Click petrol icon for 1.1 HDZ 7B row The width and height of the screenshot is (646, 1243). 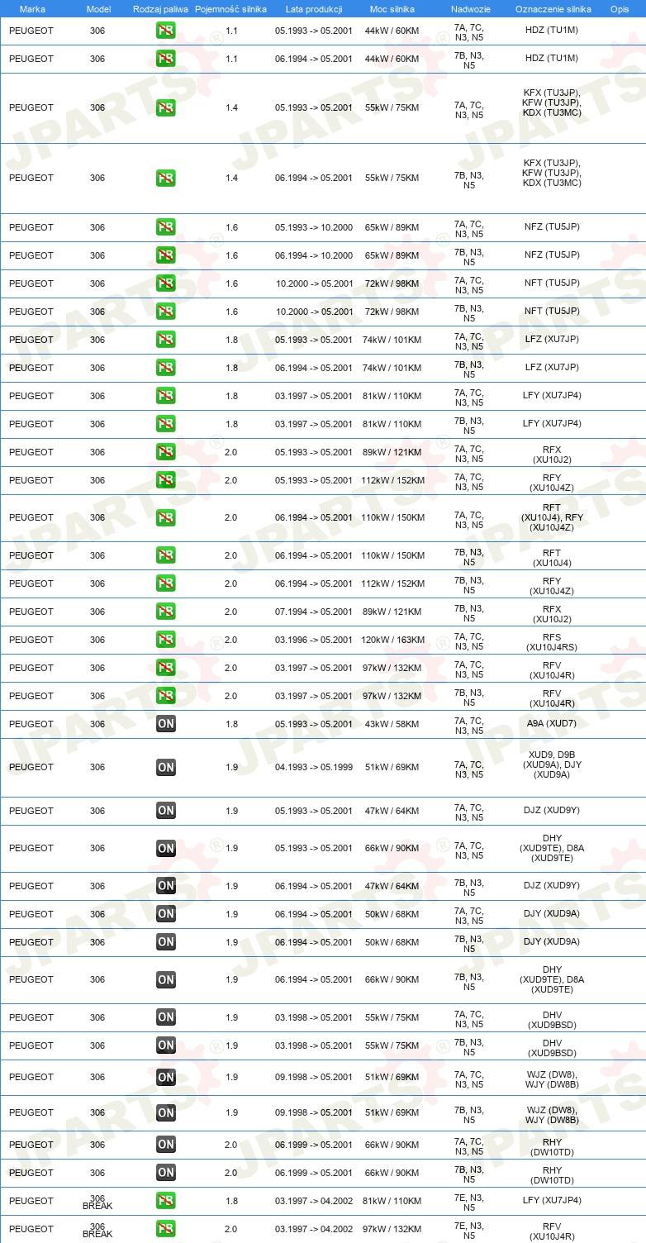[x=166, y=59]
